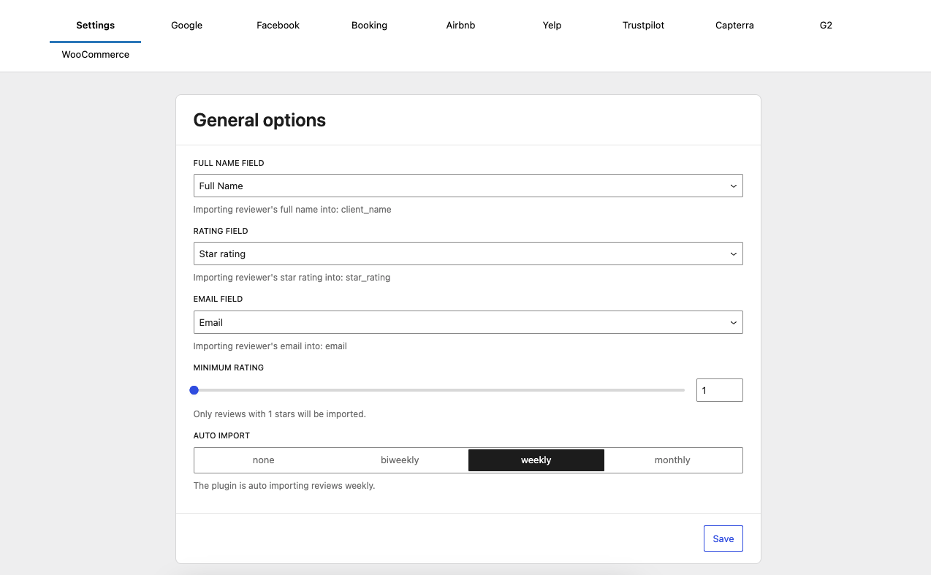This screenshot has height=575, width=931.
Task: Click text 'Importing reviewer's email into: email'
Action: [270, 346]
